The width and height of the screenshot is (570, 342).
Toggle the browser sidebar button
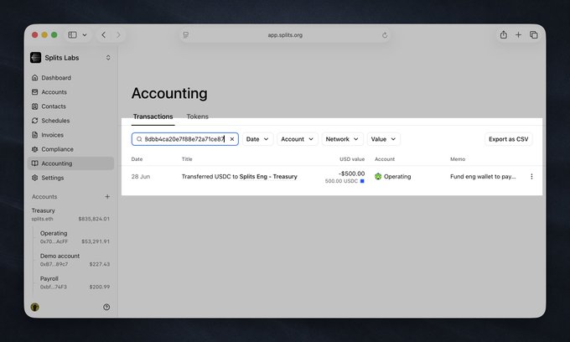(x=72, y=35)
